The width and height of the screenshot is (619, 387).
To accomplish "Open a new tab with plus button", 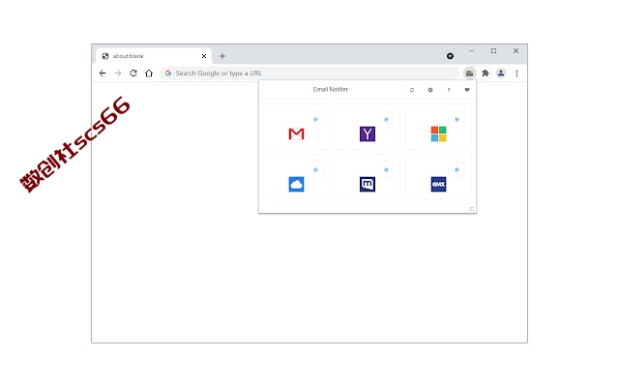I will tap(222, 56).
